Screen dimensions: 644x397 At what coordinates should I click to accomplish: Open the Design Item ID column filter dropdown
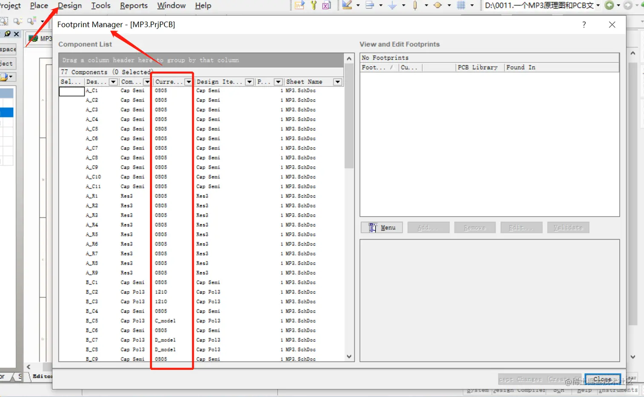(250, 82)
